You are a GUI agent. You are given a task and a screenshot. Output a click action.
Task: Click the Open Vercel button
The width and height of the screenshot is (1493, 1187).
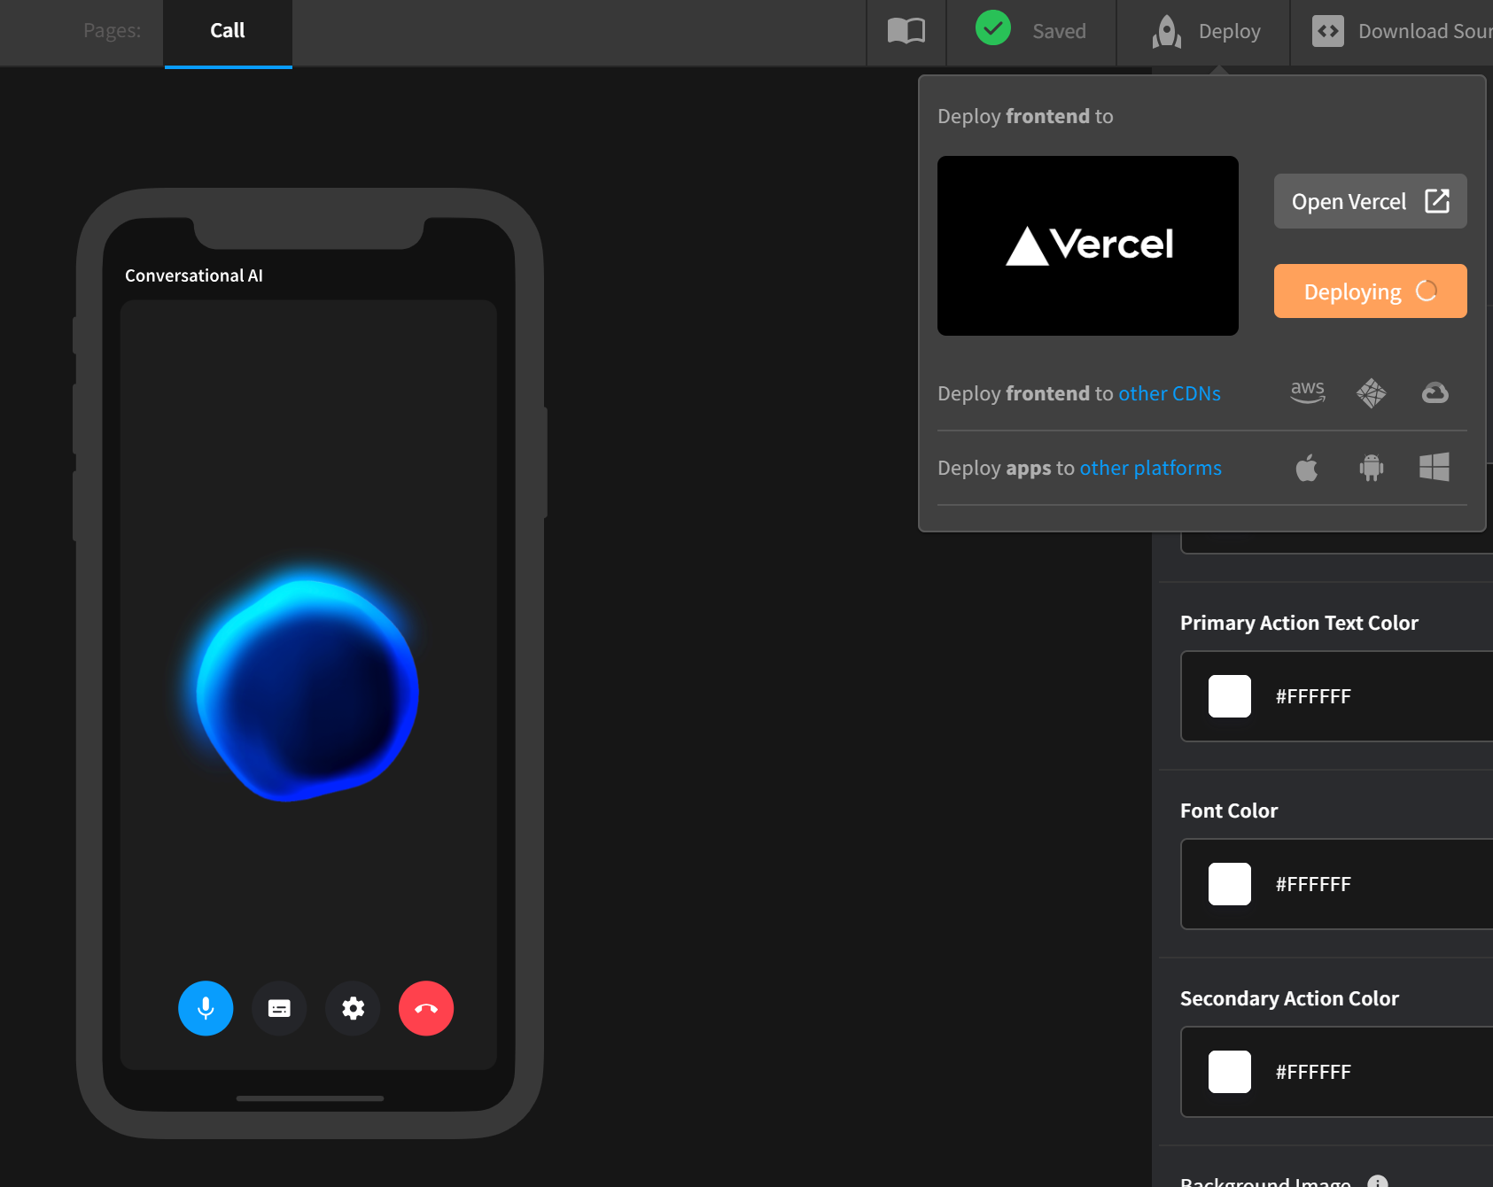[x=1370, y=202]
